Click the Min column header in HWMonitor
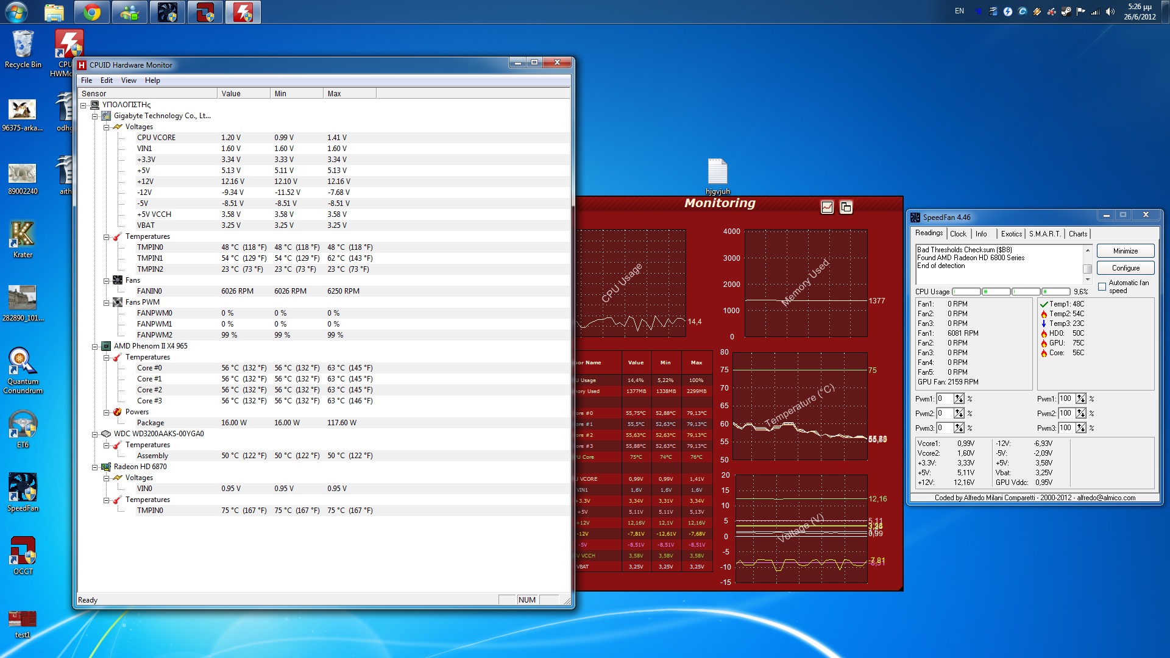 pyautogui.click(x=297, y=93)
